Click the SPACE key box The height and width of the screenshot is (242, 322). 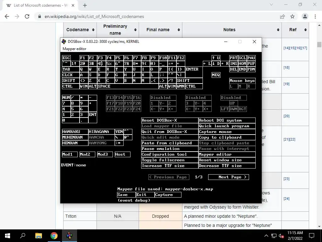point(128,86)
